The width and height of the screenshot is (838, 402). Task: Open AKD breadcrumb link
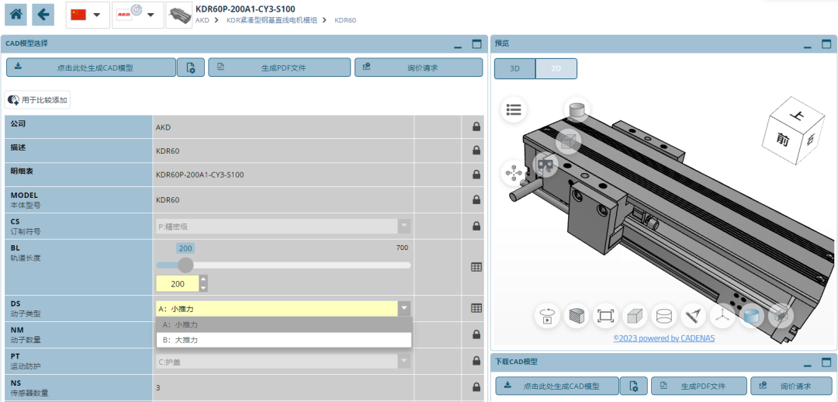202,20
